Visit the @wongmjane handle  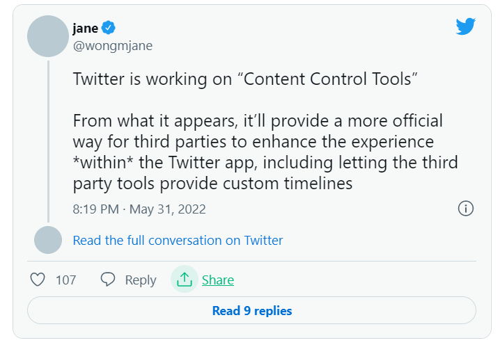pyautogui.click(x=112, y=46)
